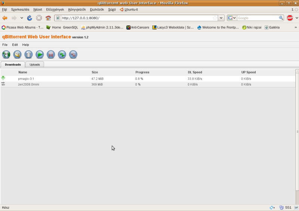This screenshot has height=211, width=299.
Task: Reload the page with the refresh icon
Action: click(30, 18)
